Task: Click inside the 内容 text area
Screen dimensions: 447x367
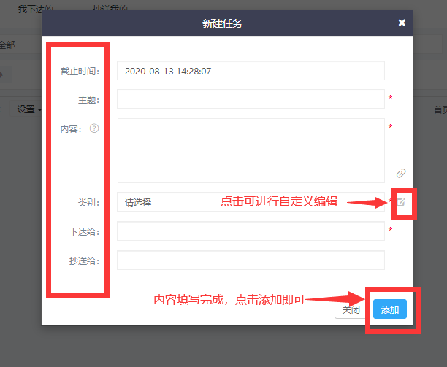Action: [x=251, y=150]
